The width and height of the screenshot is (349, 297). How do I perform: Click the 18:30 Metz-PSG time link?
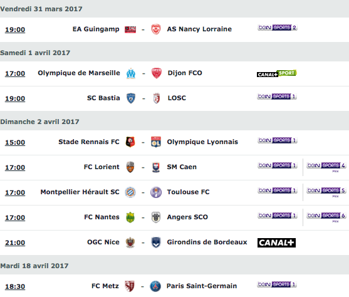pos(15,286)
